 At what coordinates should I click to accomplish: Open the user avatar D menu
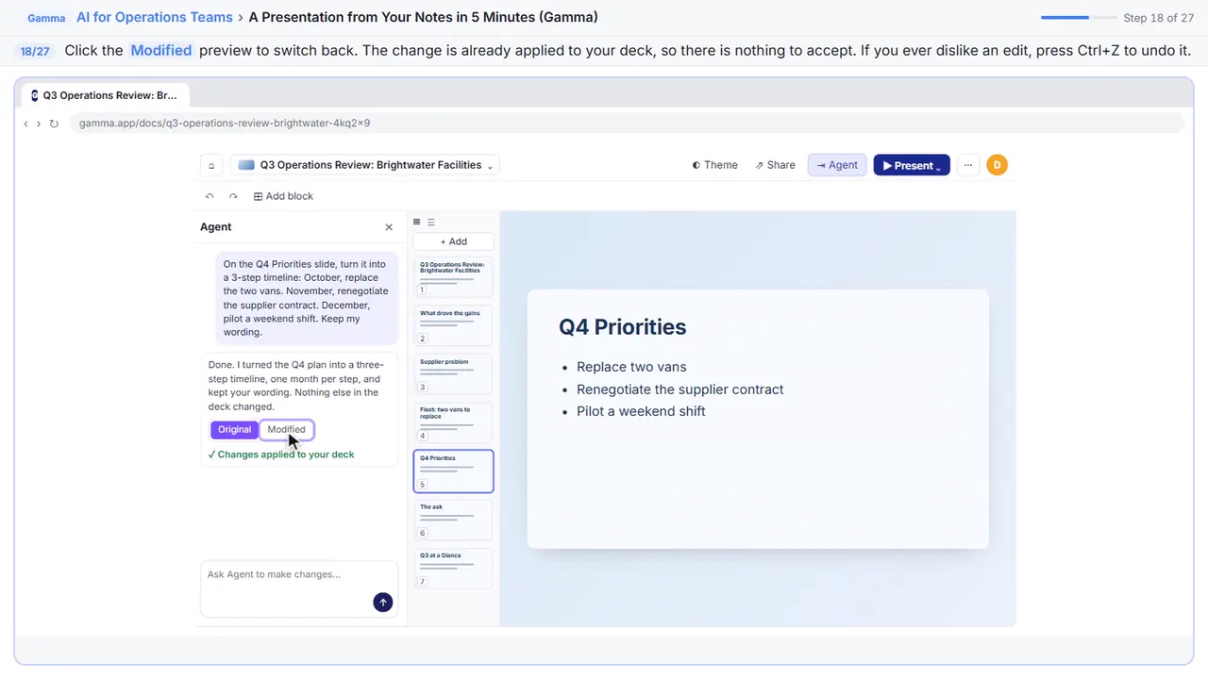click(997, 165)
